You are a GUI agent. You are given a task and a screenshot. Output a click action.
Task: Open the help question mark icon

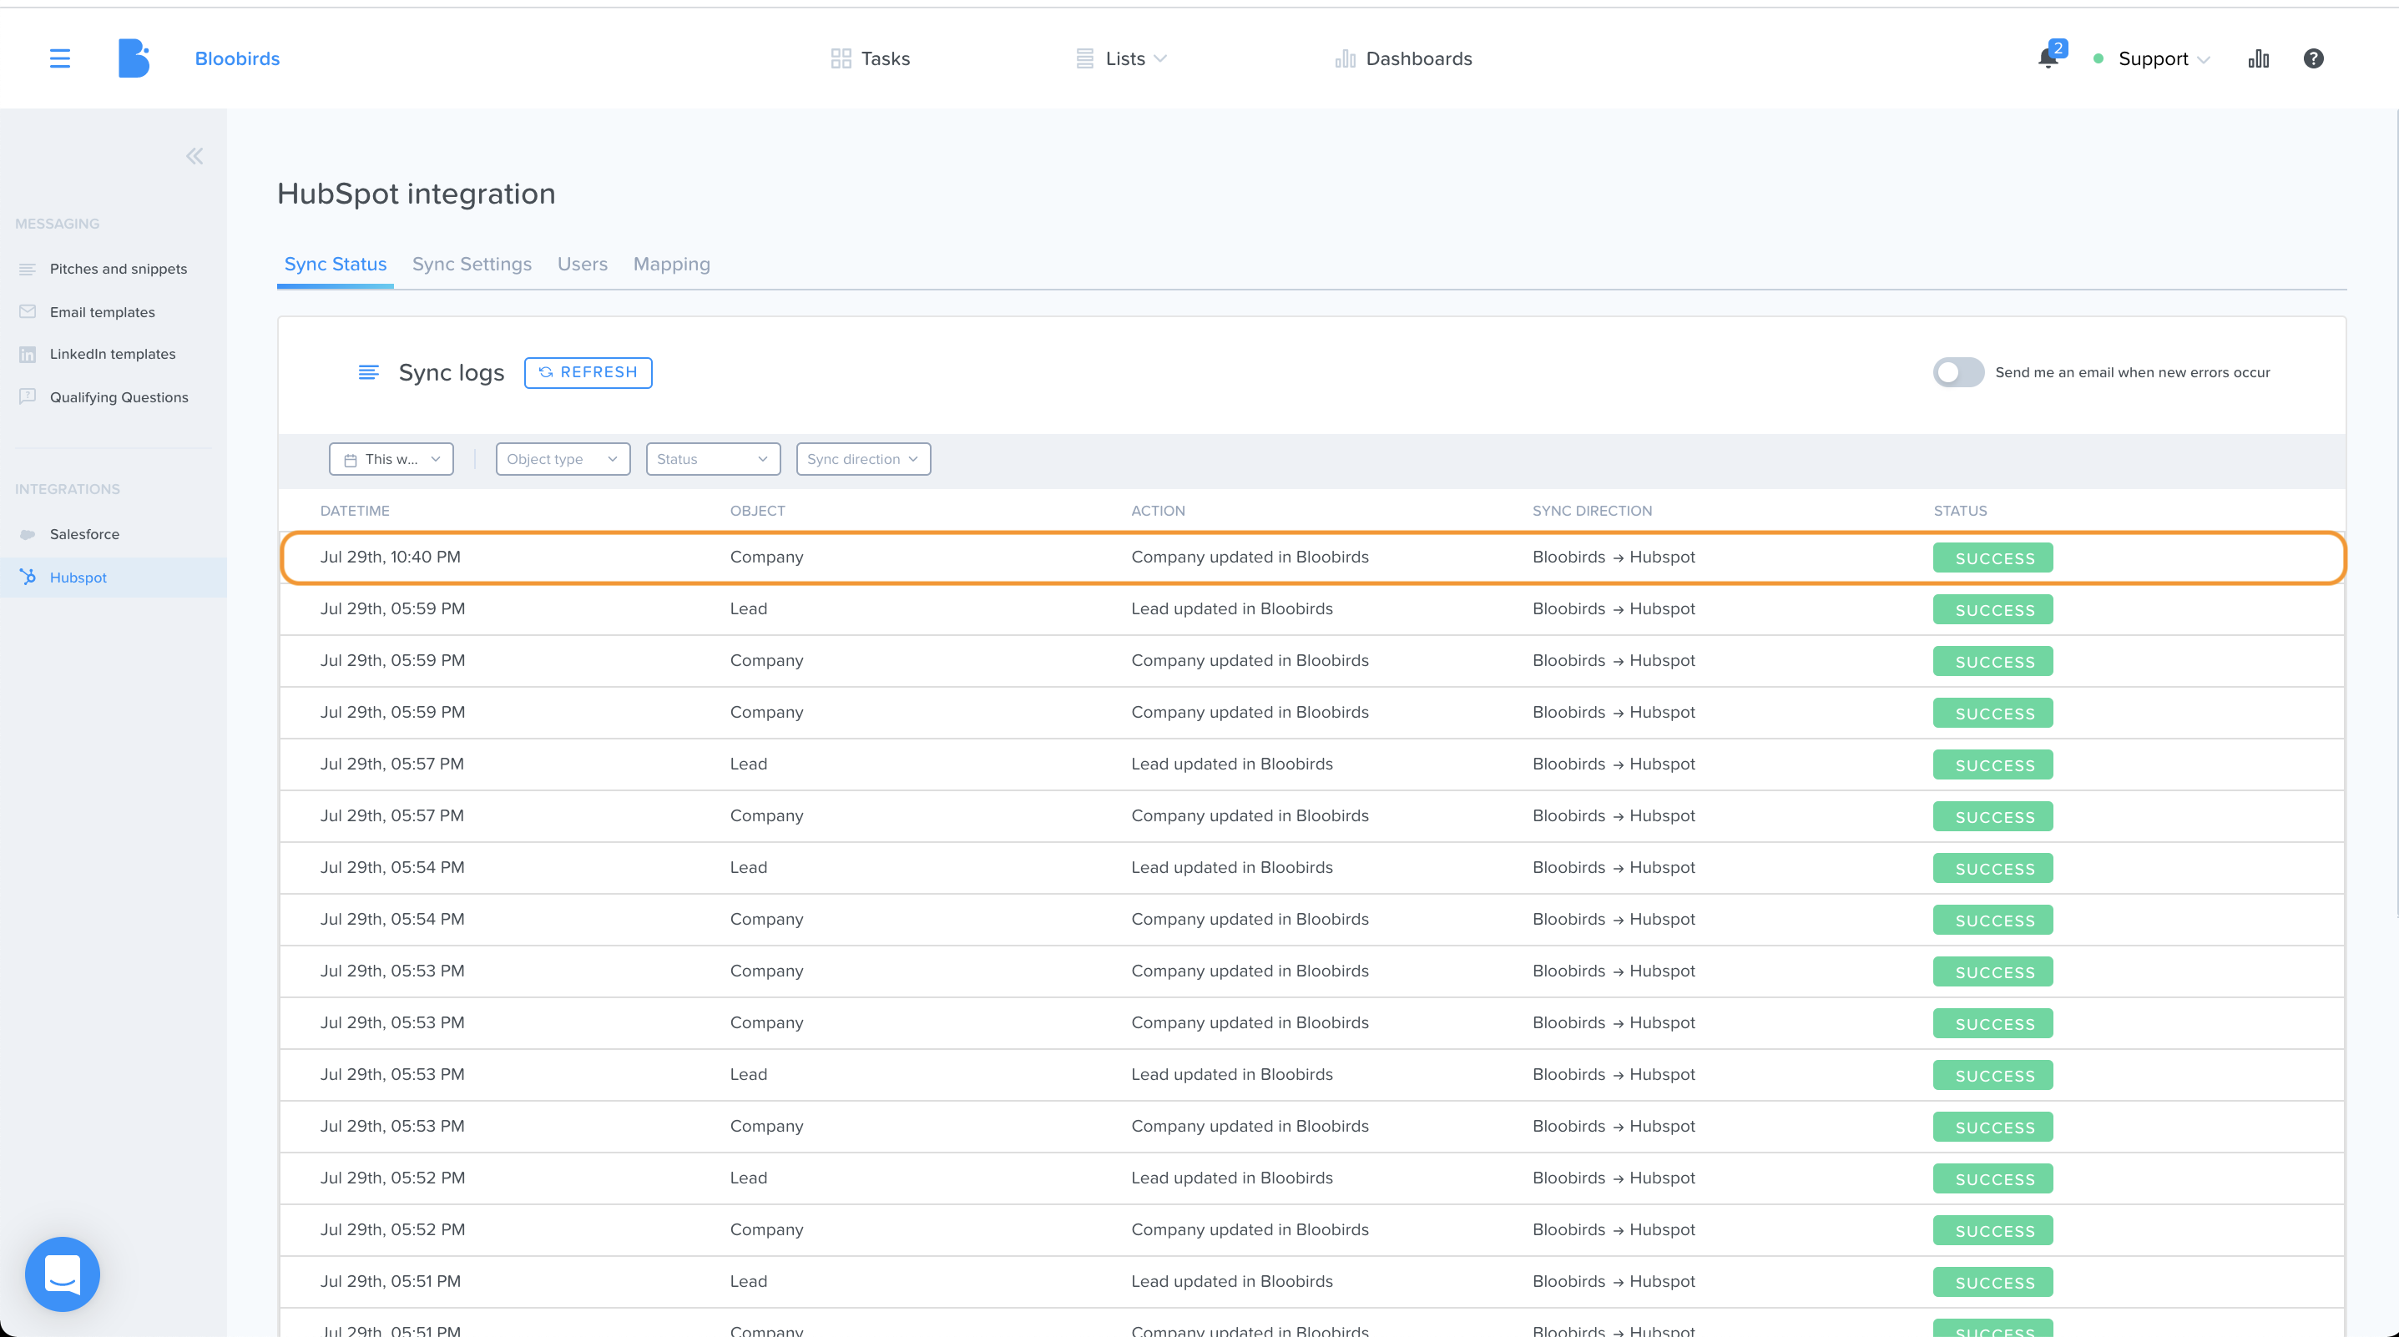click(2313, 58)
